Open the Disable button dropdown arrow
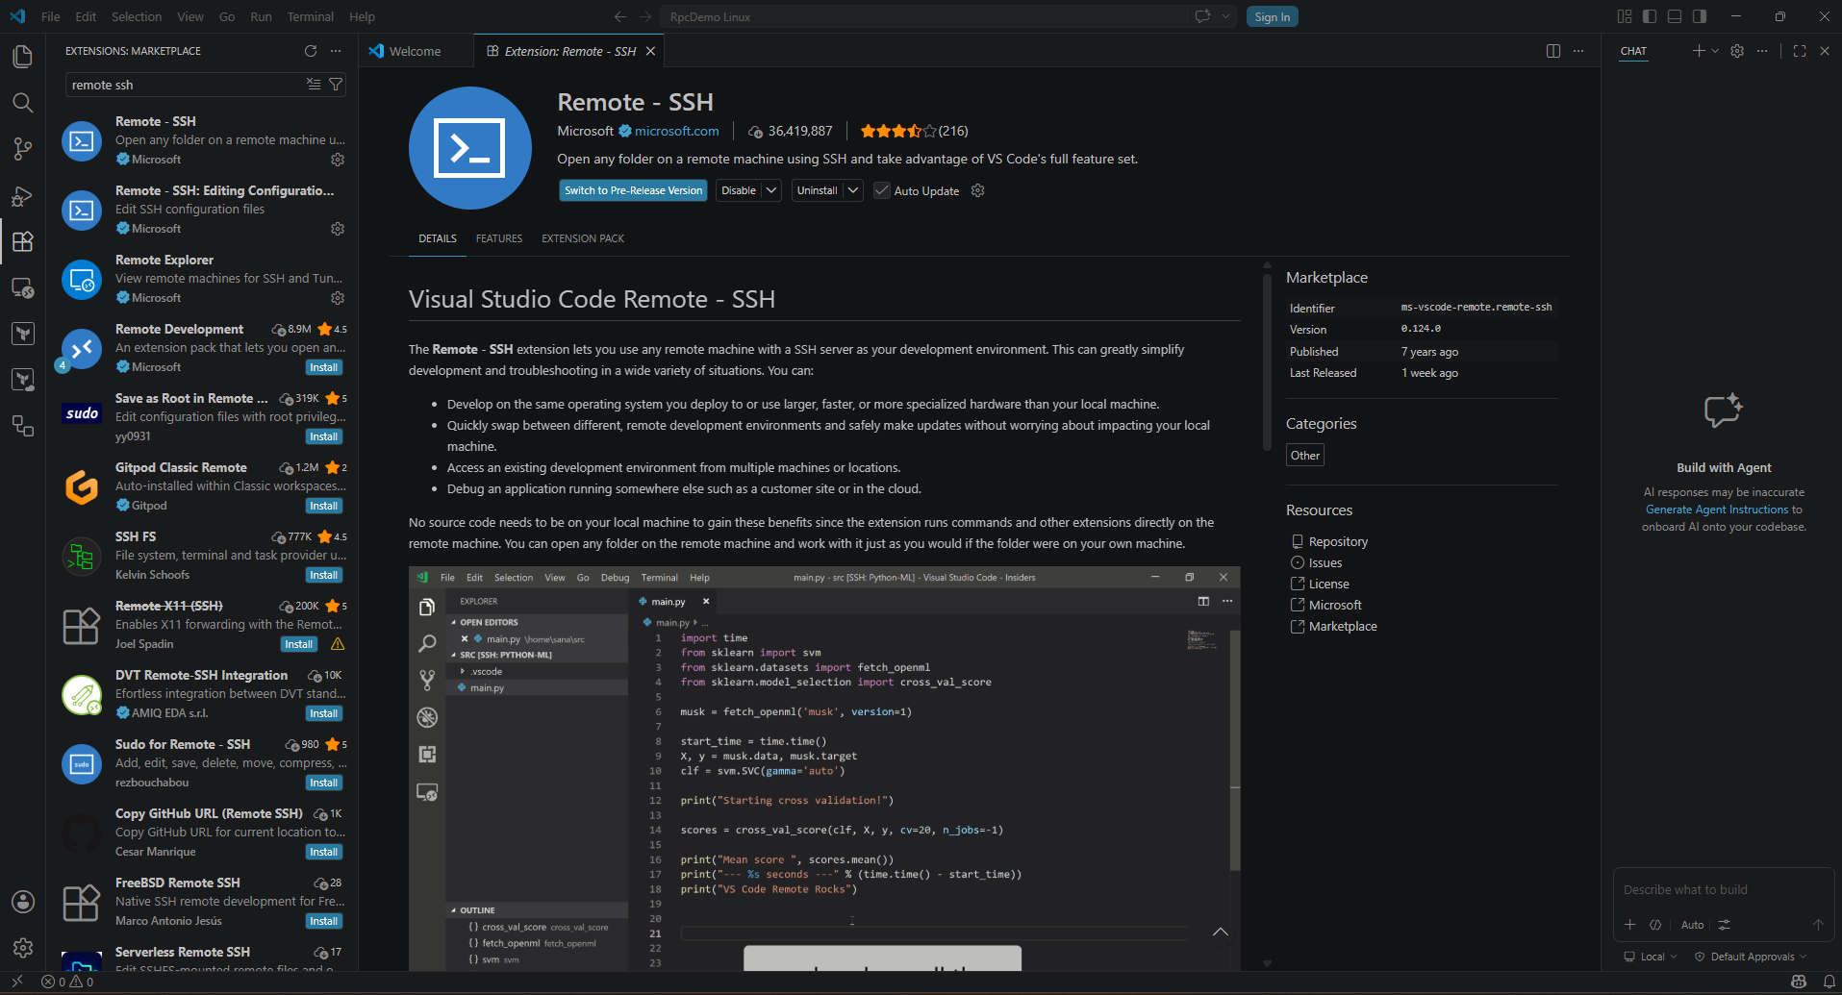The height and width of the screenshot is (995, 1842). 771,190
